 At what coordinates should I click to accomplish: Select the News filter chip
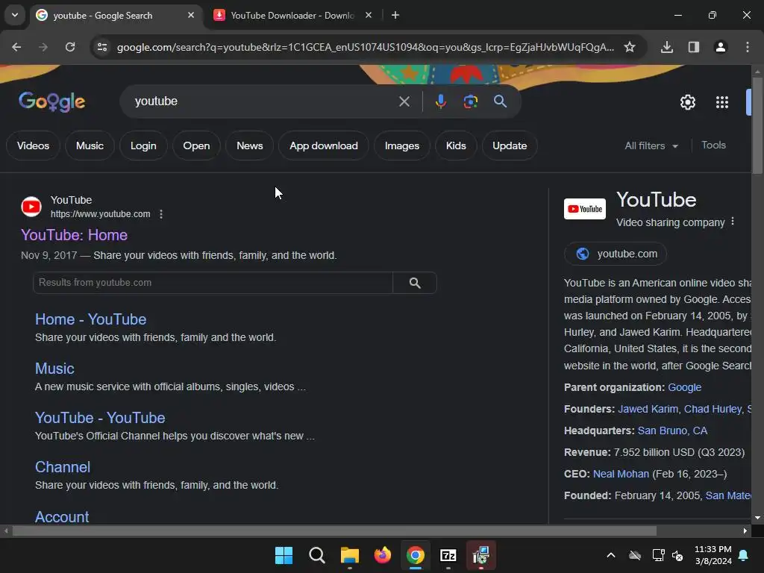tap(249, 145)
